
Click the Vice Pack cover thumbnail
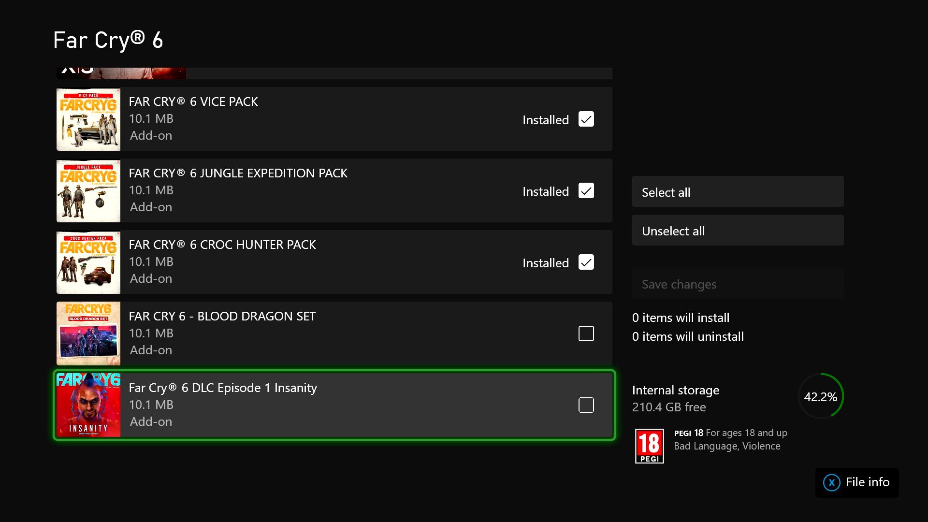pyautogui.click(x=88, y=119)
